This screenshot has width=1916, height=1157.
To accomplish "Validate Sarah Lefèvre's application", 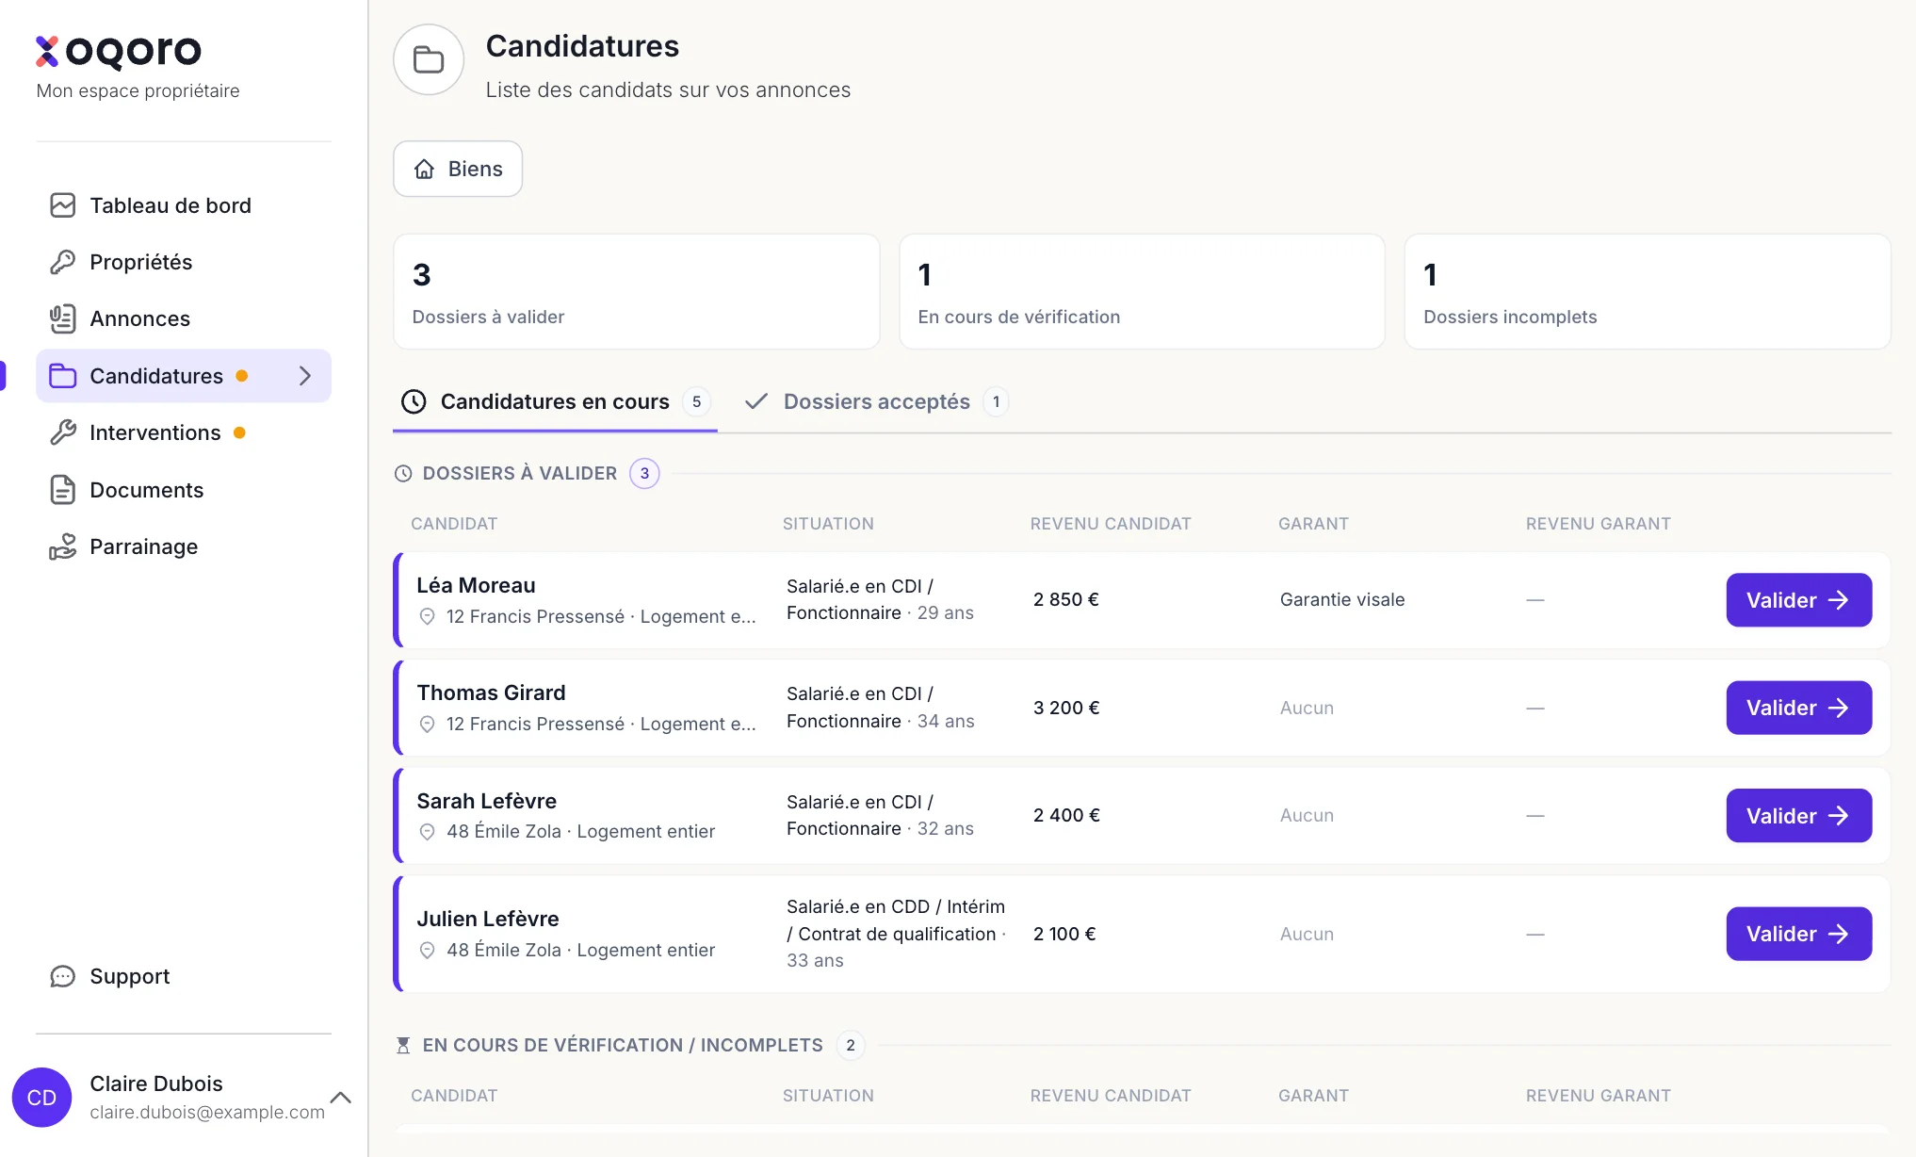I will 1798,816.
